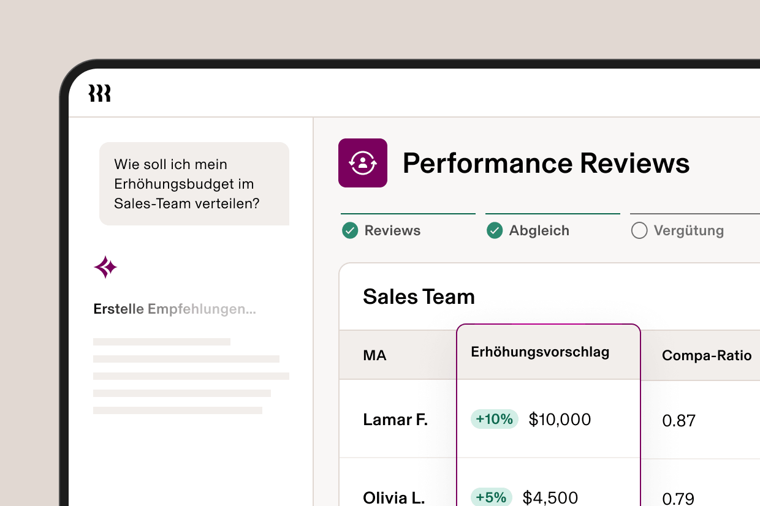Click the Performance Reviews app icon

coord(363,163)
